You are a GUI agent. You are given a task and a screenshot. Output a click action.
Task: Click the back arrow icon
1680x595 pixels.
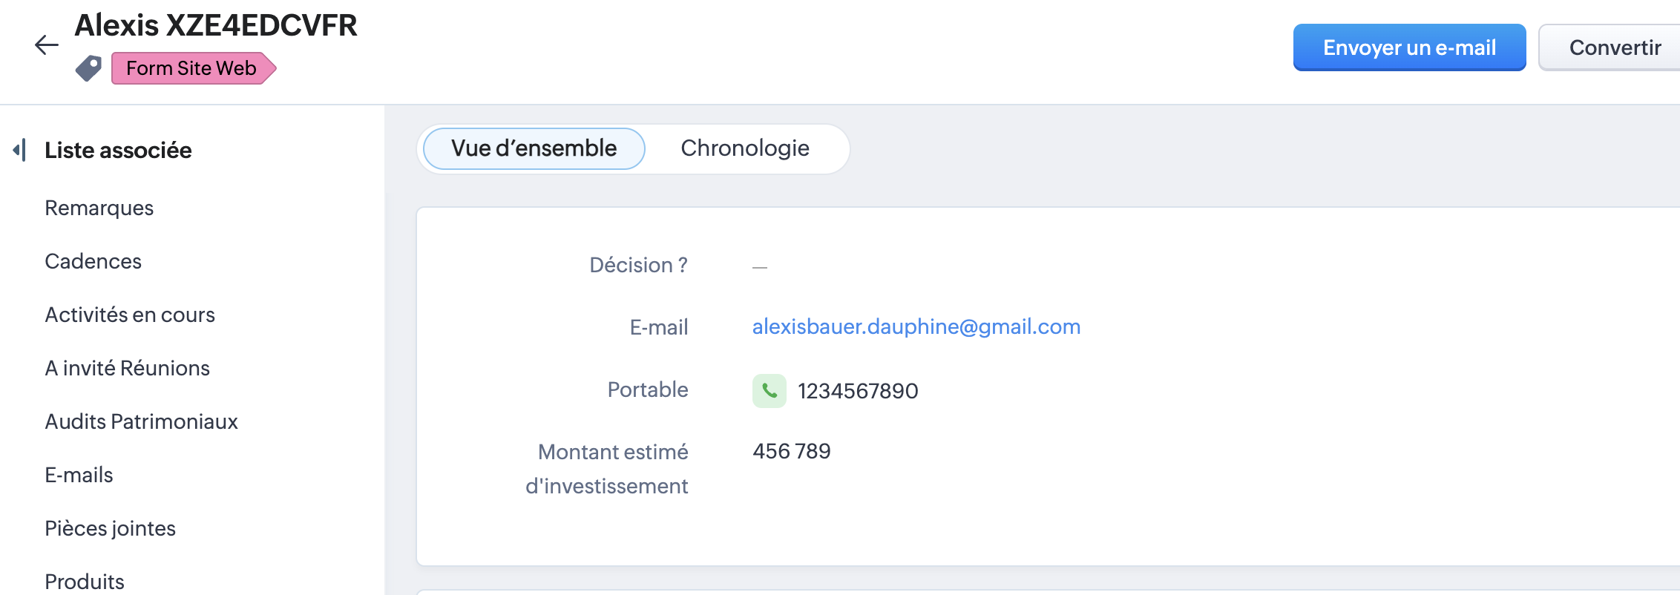coord(46,45)
